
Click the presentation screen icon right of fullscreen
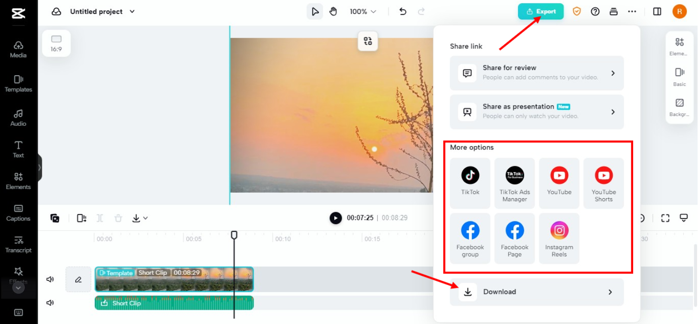click(x=684, y=218)
